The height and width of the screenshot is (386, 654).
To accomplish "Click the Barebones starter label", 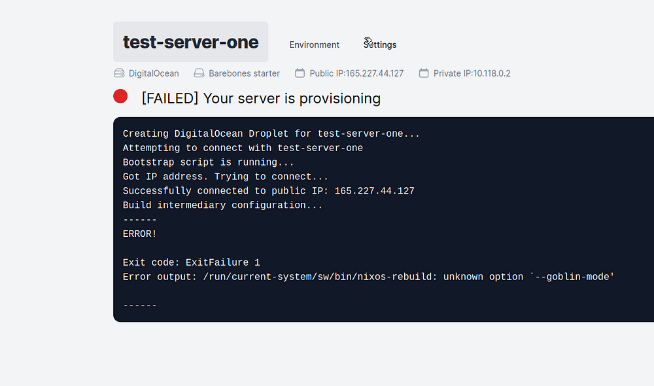I will click(x=244, y=73).
